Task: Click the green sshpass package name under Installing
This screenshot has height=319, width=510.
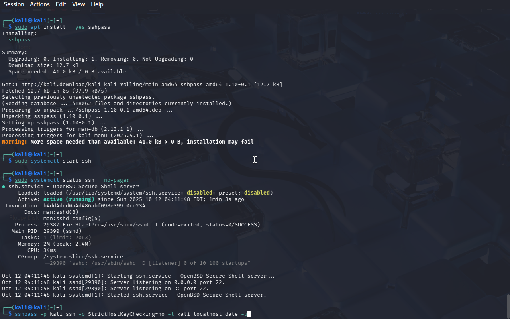Action: pos(20,40)
